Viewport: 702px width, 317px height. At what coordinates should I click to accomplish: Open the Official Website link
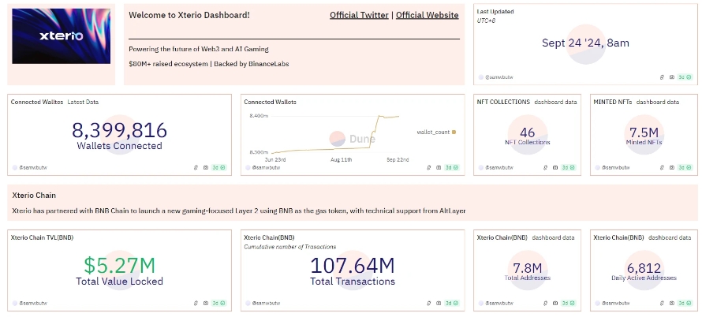click(427, 15)
